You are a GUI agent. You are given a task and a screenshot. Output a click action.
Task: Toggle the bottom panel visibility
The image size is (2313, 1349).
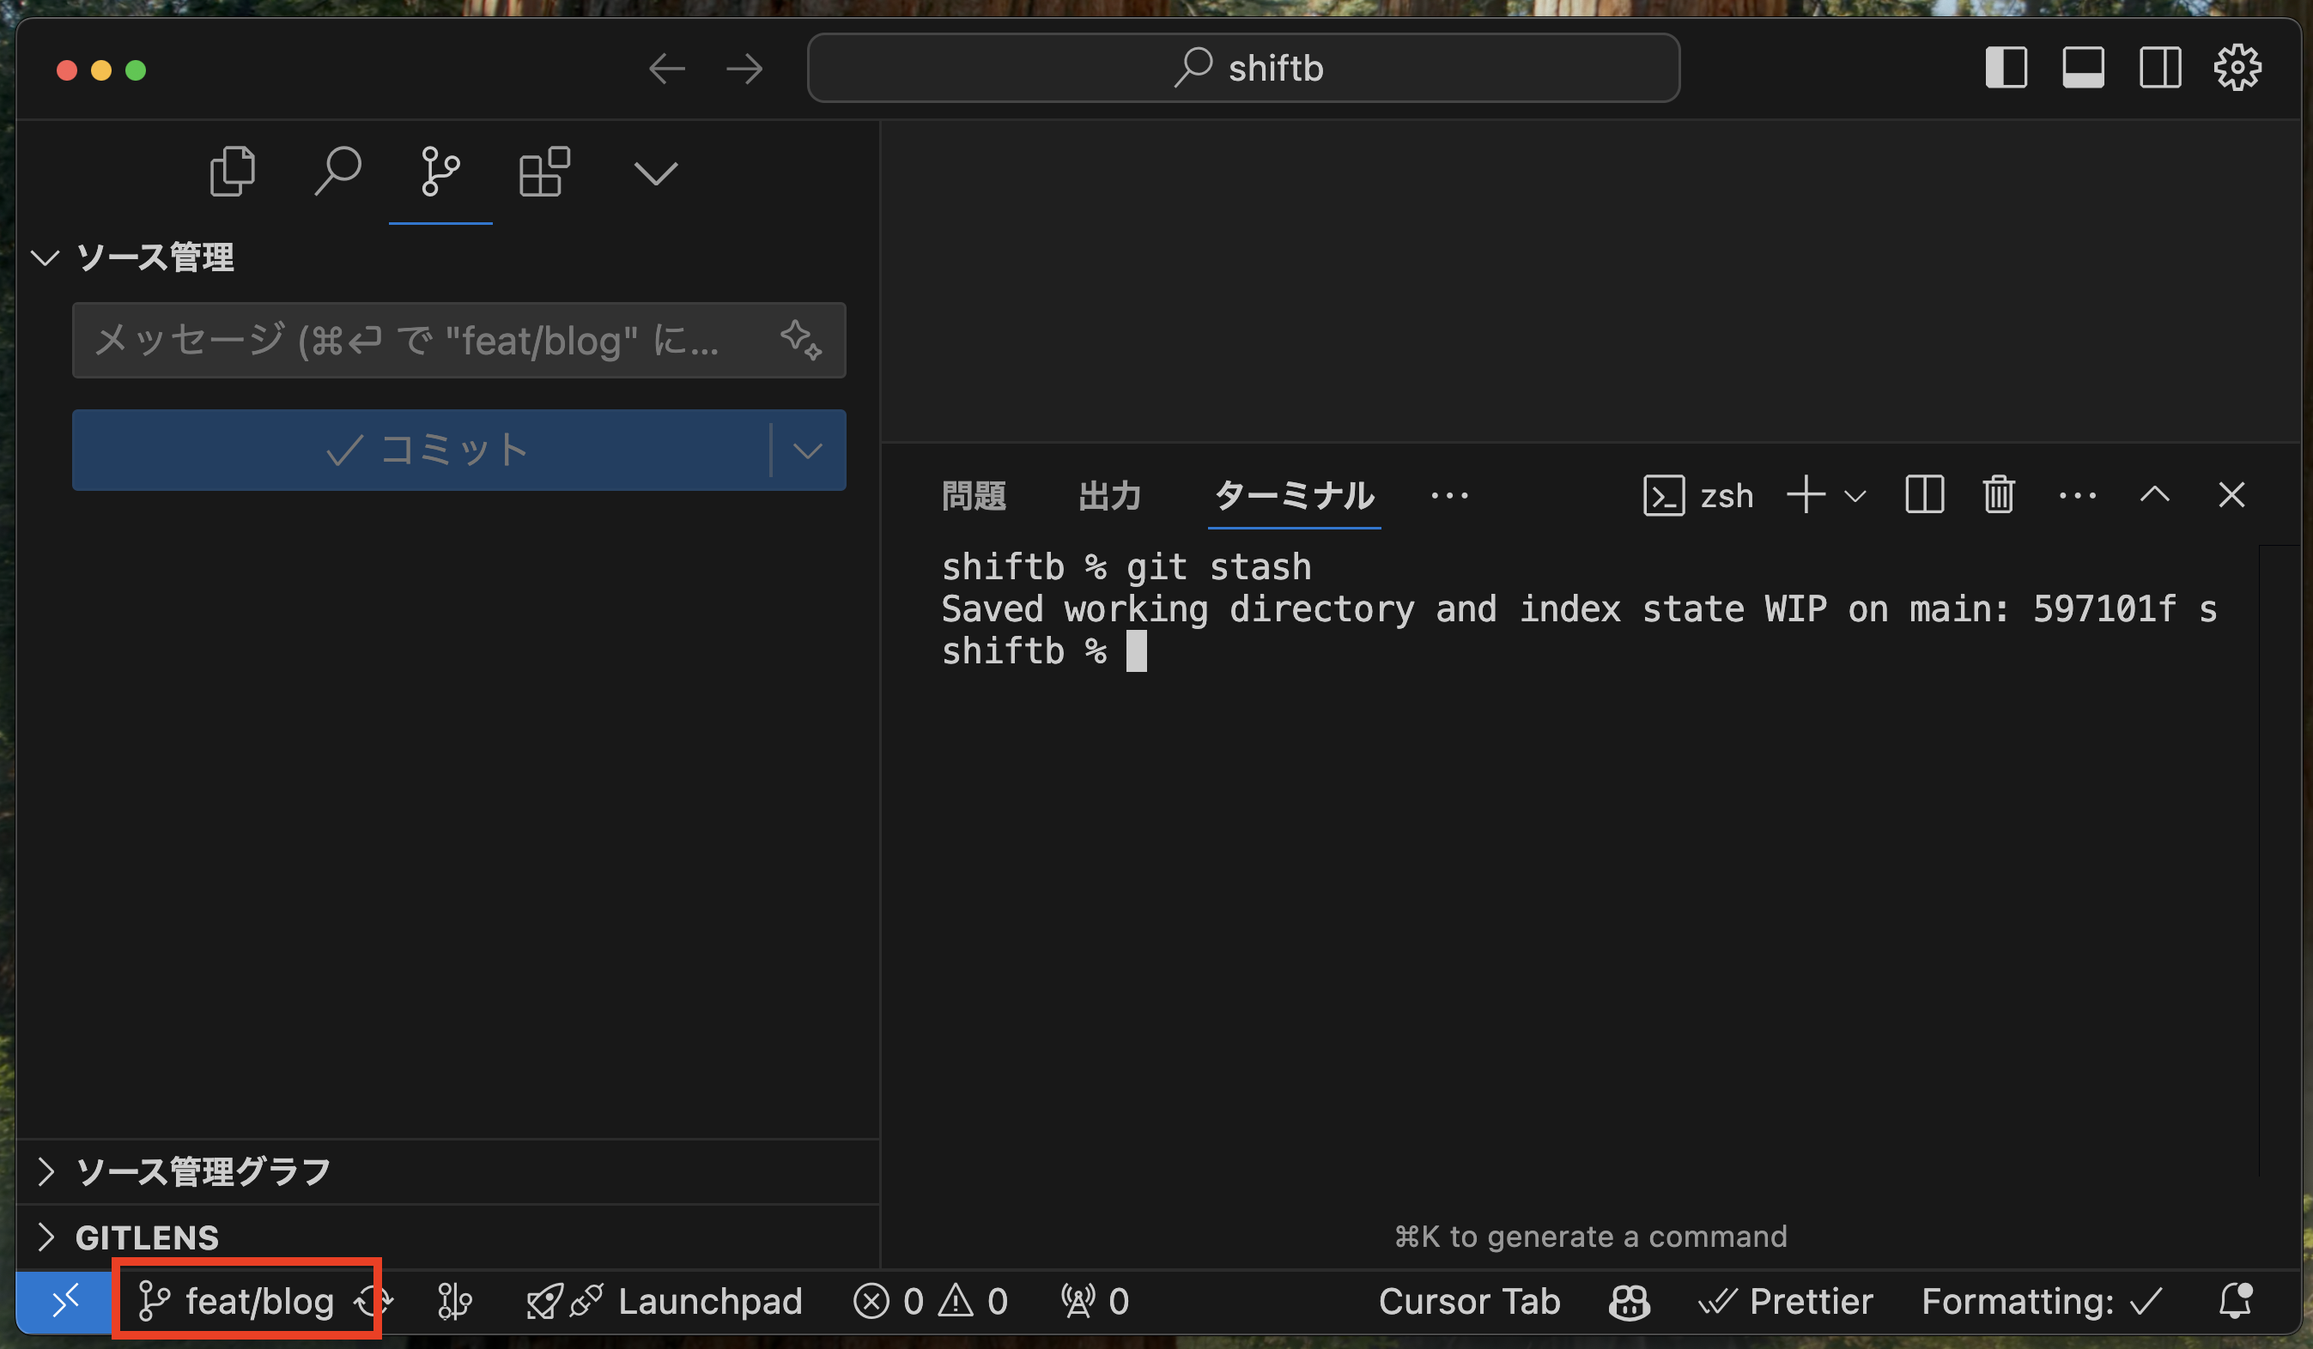tap(2083, 68)
